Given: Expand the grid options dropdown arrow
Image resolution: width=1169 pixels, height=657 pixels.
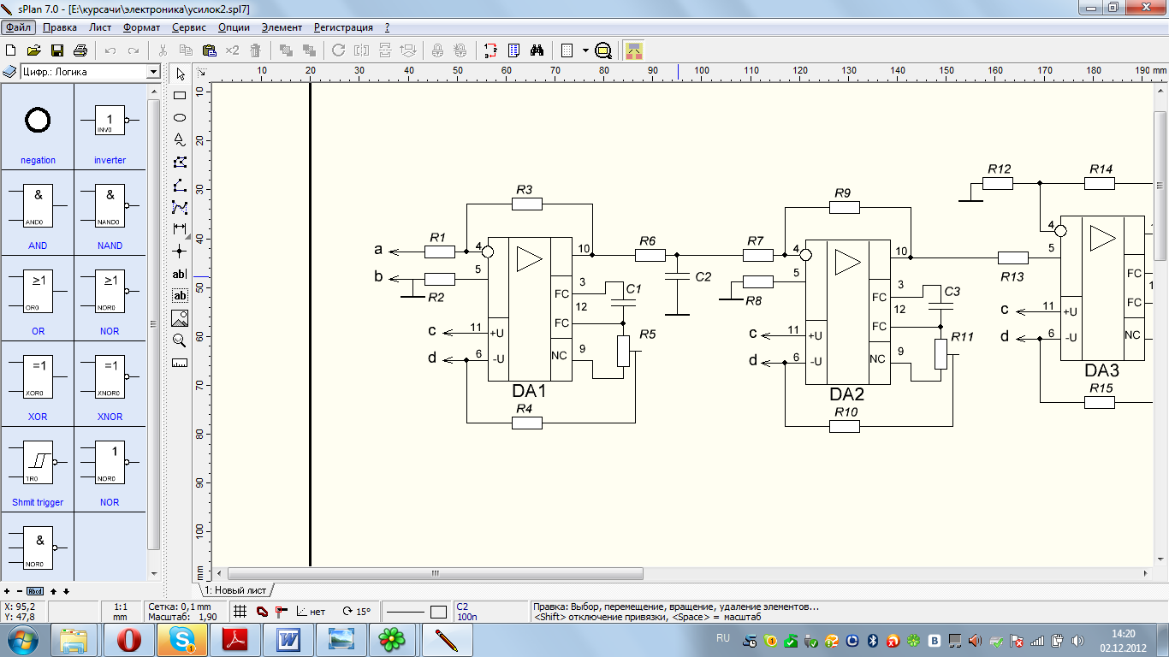Looking at the screenshot, I should pyautogui.click(x=585, y=50).
